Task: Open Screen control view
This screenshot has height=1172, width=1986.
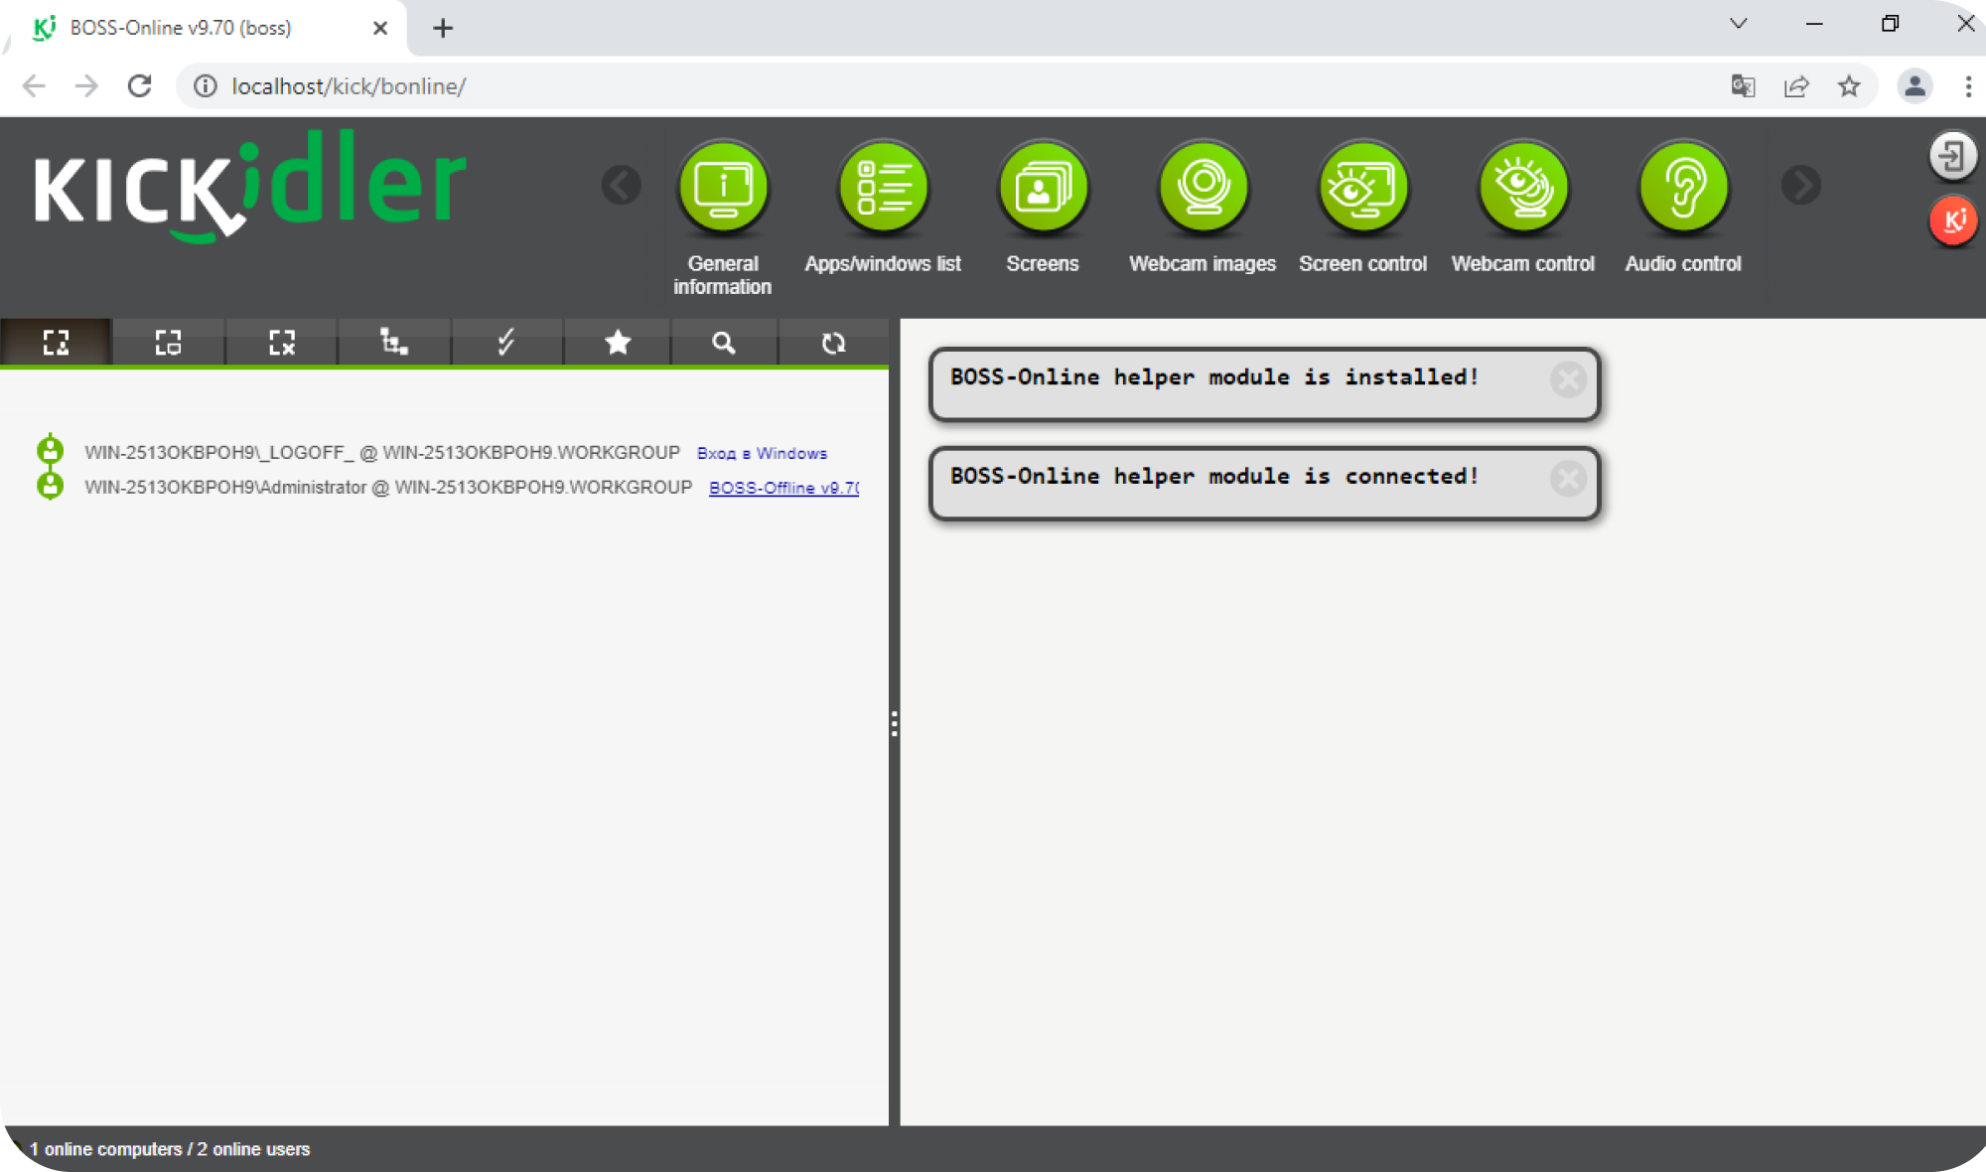Action: [1363, 187]
